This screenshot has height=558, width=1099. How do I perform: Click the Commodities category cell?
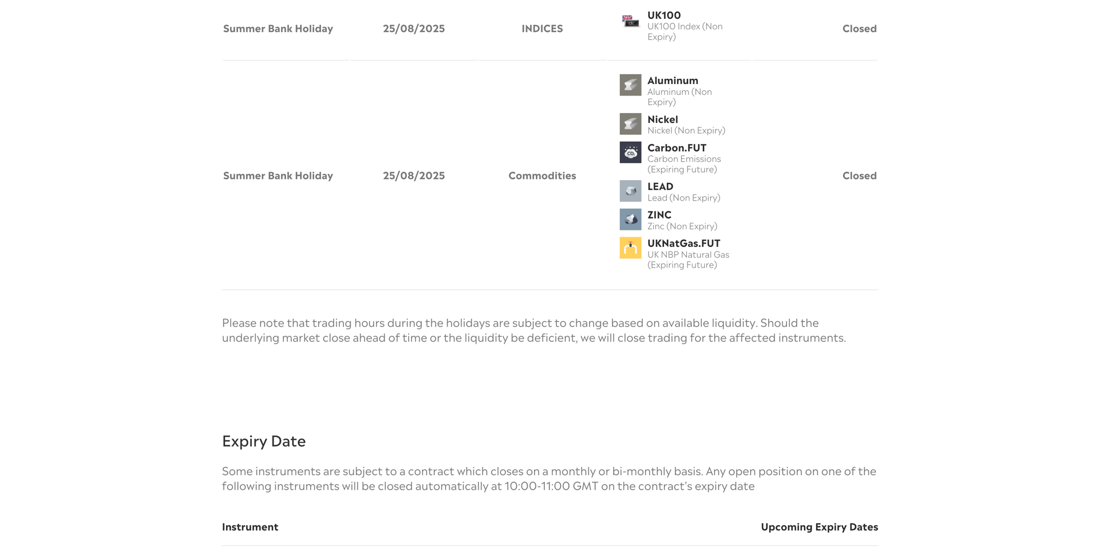pyautogui.click(x=542, y=176)
